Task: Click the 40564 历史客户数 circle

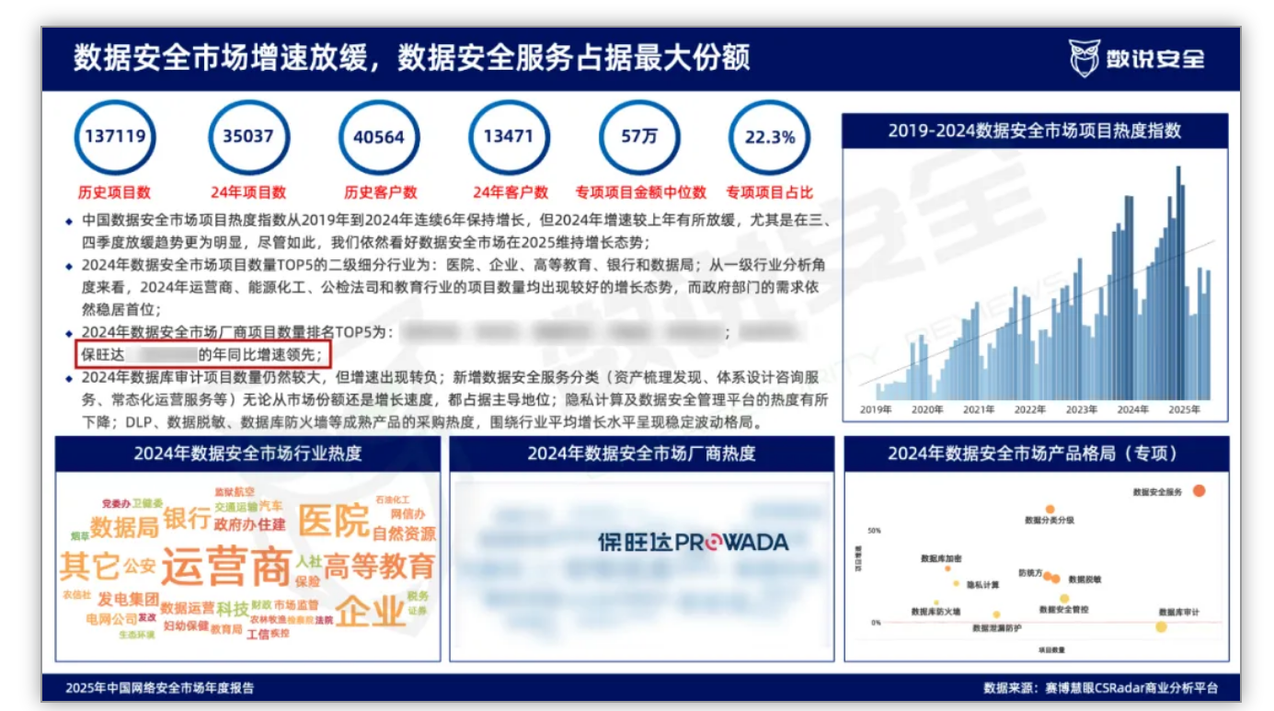Action: point(379,137)
